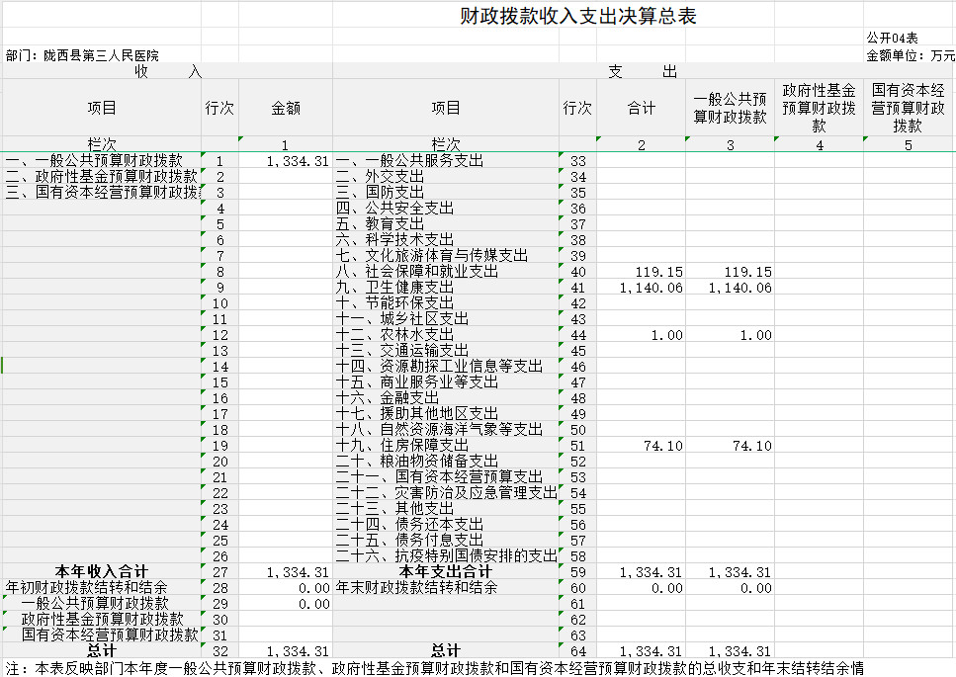956x677 pixels.
Task: Click the 年末财政拨款结转和结余 cell
Action: coord(417,587)
